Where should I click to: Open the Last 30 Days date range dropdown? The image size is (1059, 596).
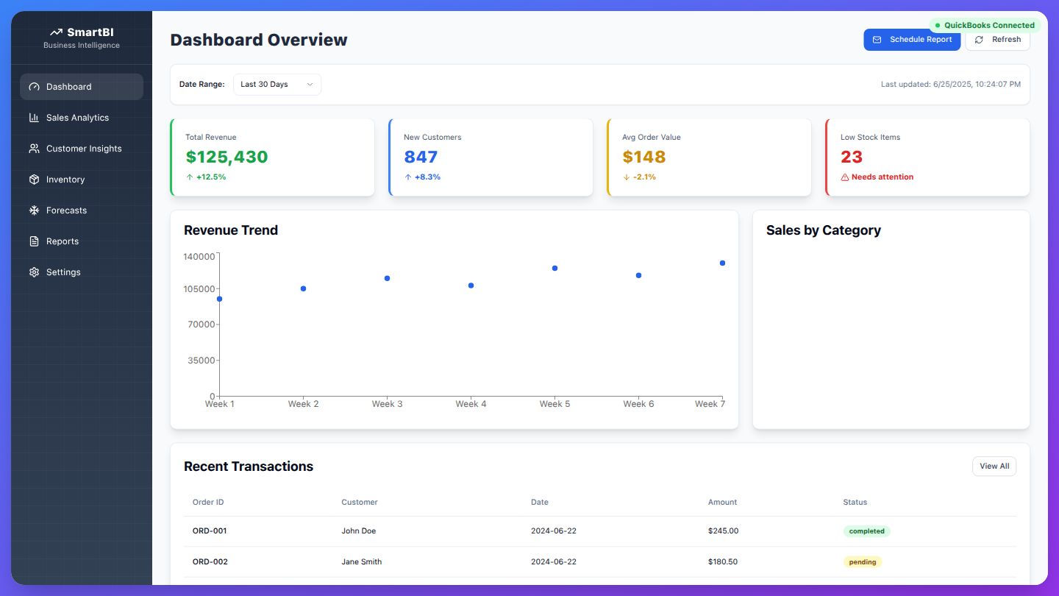pyautogui.click(x=277, y=84)
